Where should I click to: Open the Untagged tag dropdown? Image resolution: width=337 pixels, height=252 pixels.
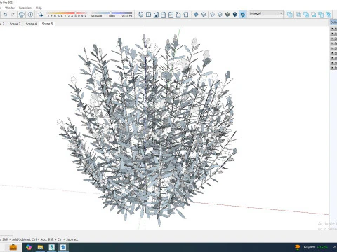pyautogui.click(x=266, y=13)
